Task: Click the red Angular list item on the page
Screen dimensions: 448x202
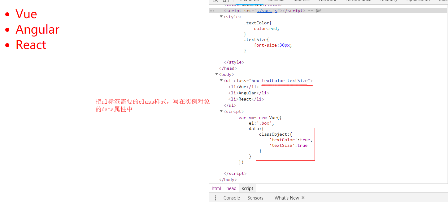Action: (37, 30)
